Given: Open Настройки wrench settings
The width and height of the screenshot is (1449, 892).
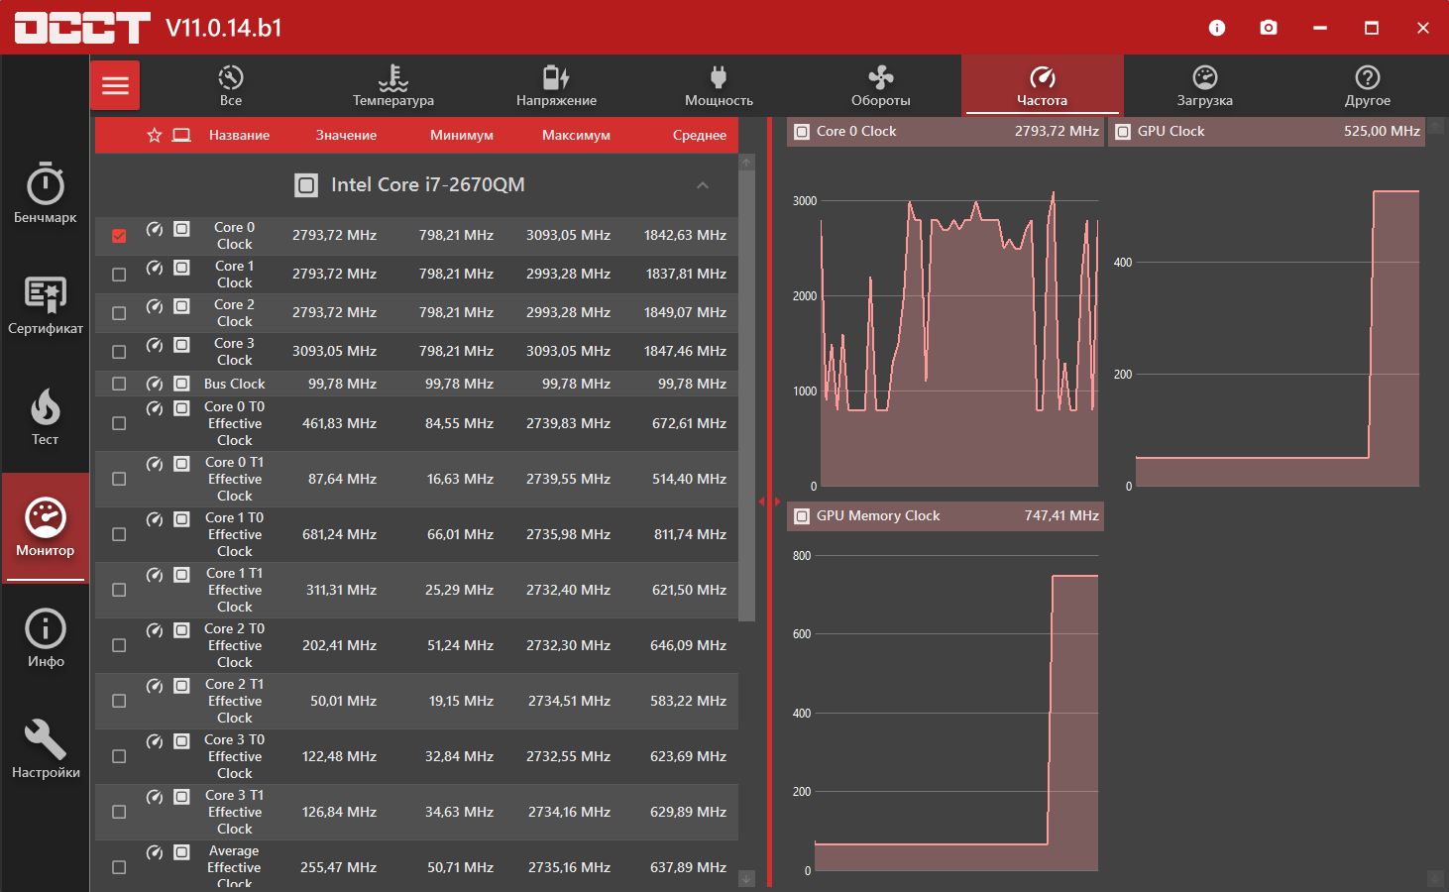Looking at the screenshot, I should (x=45, y=748).
